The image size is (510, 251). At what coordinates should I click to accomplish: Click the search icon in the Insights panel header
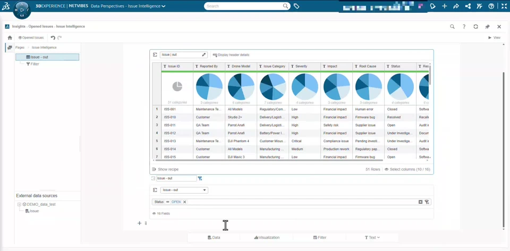452,27
